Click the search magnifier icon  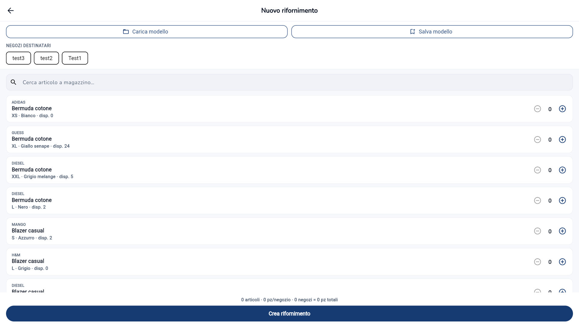point(14,82)
